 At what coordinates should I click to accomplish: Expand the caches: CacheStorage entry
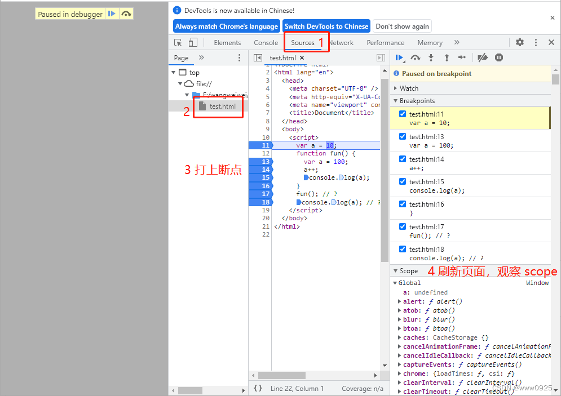pyautogui.click(x=399, y=337)
